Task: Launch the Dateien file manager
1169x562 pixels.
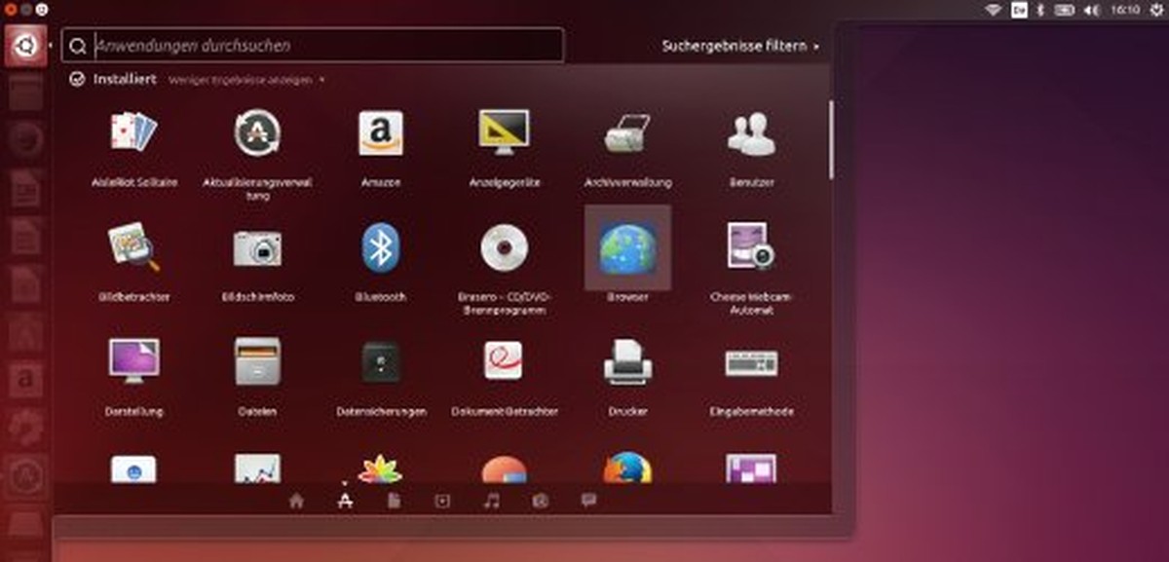Action: point(258,361)
